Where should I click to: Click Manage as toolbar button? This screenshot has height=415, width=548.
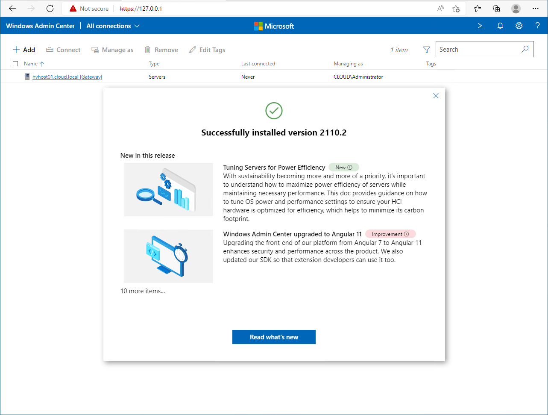pyautogui.click(x=112, y=50)
